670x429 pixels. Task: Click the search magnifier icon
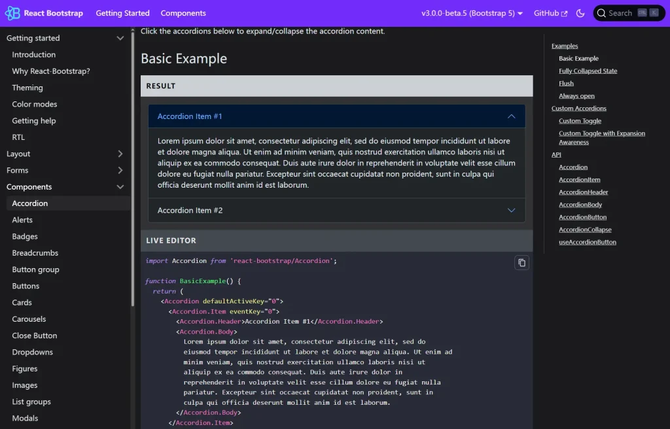coord(601,12)
